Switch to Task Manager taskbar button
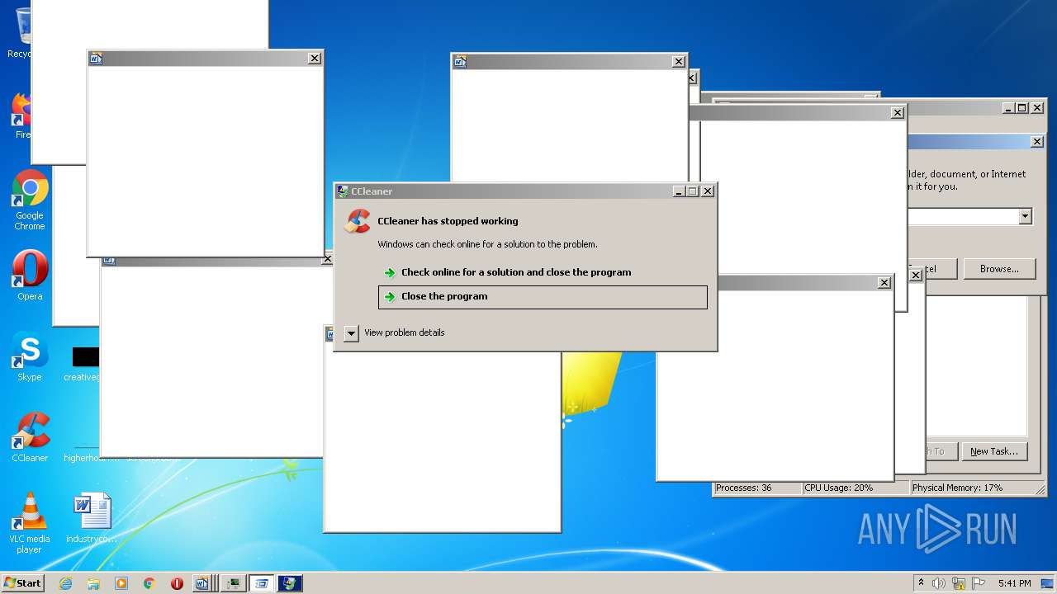 pos(235,583)
